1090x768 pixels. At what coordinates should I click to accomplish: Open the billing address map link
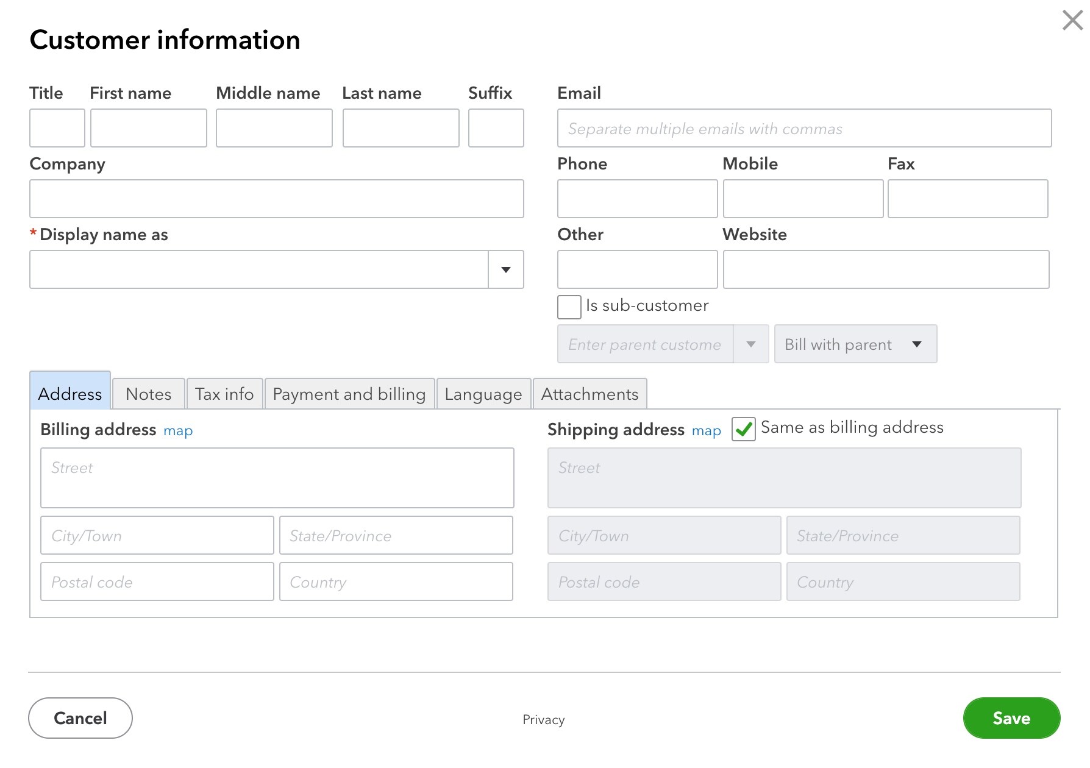pos(178,431)
